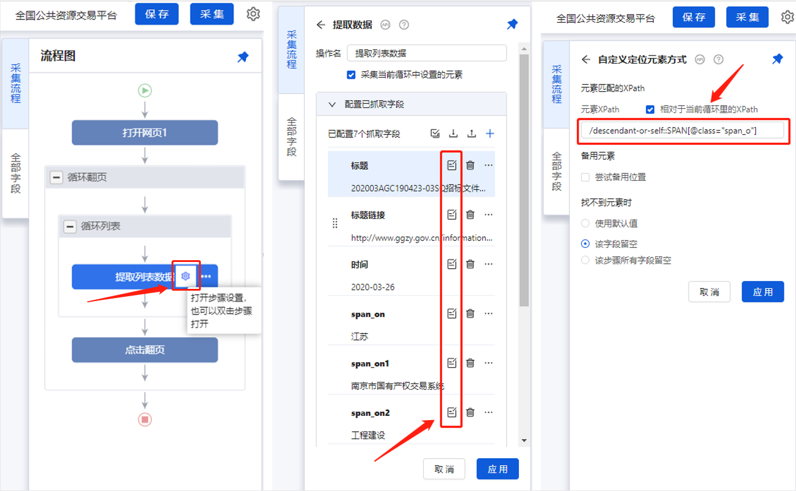Click 取消 in 自定义定位元素方式 panel

point(709,292)
